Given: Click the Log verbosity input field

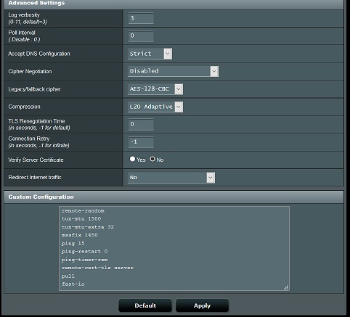Looking at the screenshot, I should pos(141,18).
